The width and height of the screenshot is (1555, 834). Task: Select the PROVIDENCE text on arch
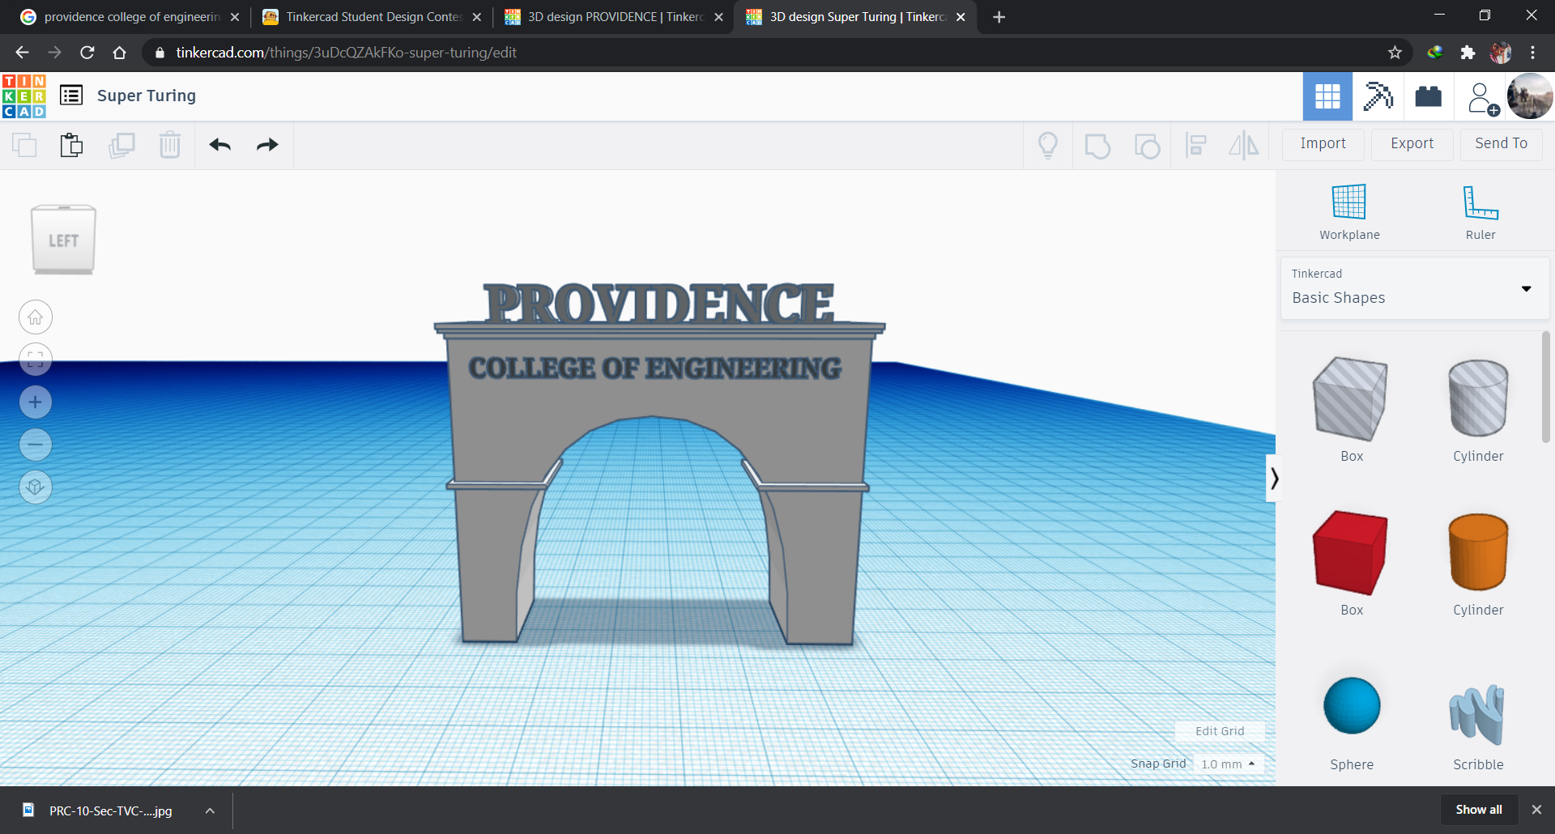(x=659, y=304)
